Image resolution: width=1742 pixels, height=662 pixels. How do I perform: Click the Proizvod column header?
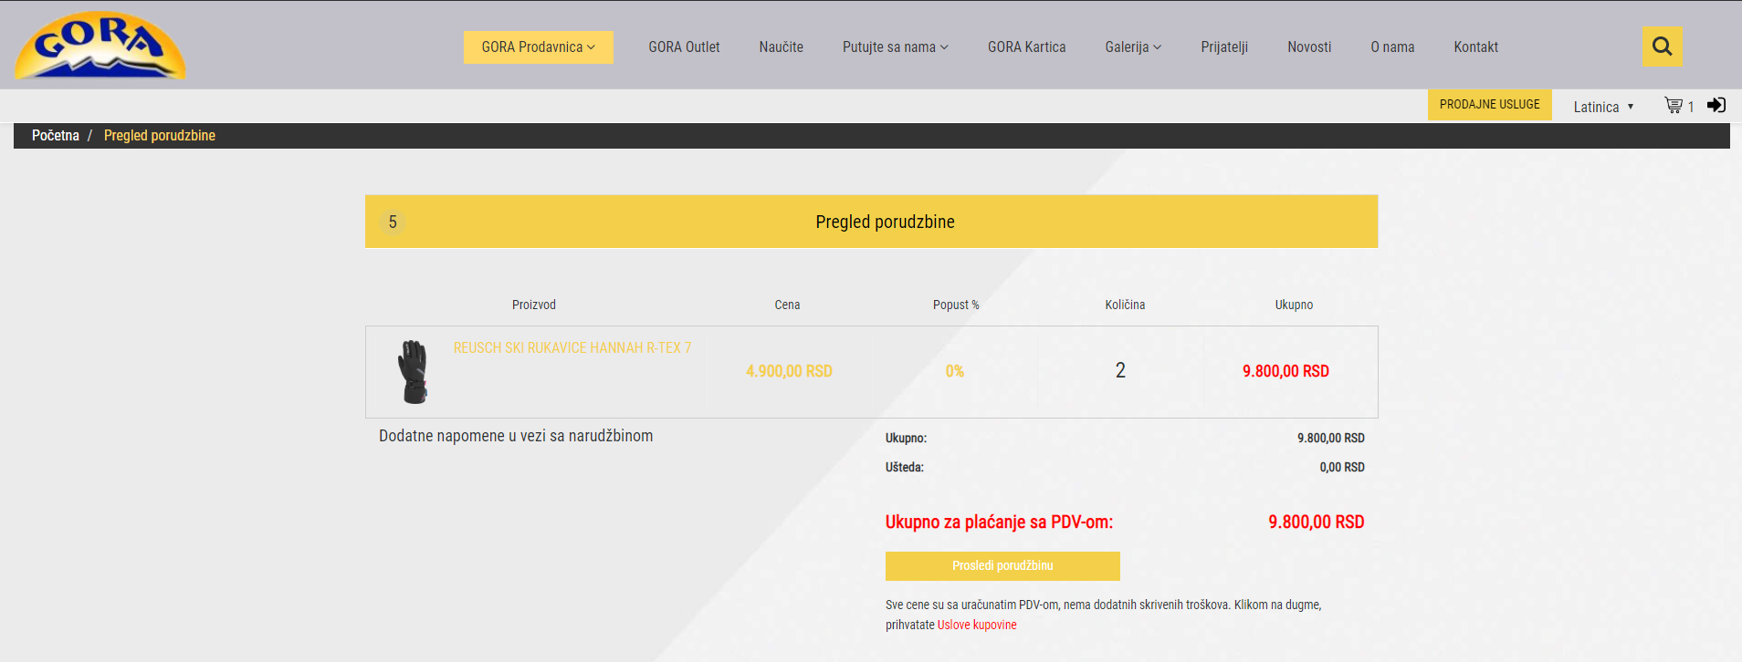click(x=534, y=305)
